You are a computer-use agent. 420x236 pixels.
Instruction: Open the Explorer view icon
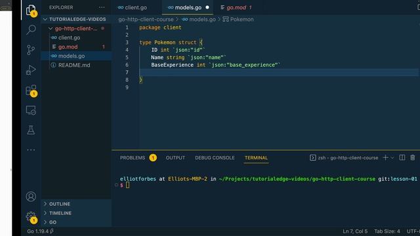[31, 10]
